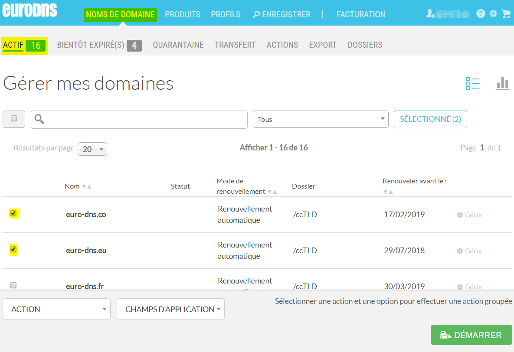Open the Tous filter dropdown
This screenshot has height=352, width=514.
click(x=321, y=119)
